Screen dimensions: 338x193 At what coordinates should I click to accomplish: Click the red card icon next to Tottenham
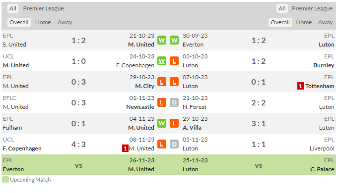300,86
